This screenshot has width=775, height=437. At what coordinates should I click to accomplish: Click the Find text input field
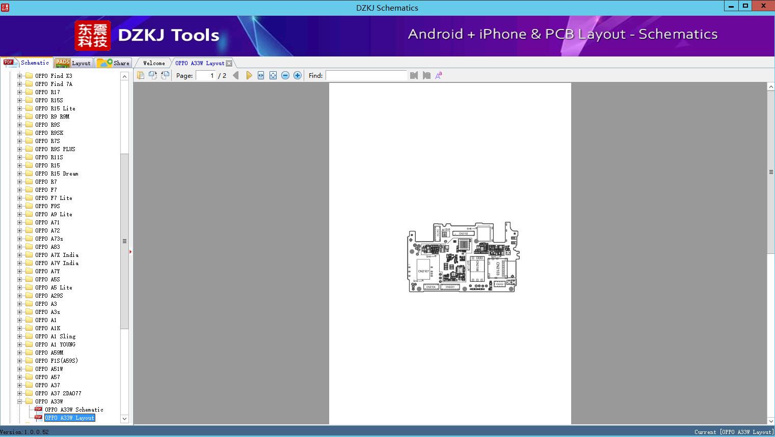366,75
